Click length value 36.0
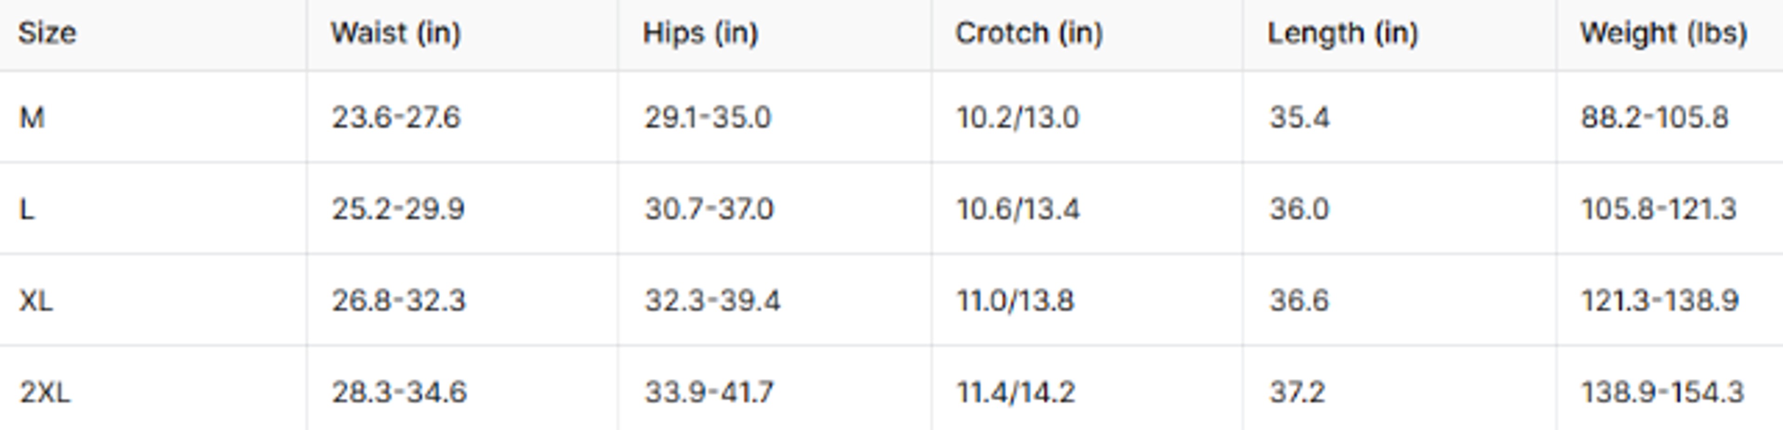The width and height of the screenshot is (1783, 430). (1299, 209)
